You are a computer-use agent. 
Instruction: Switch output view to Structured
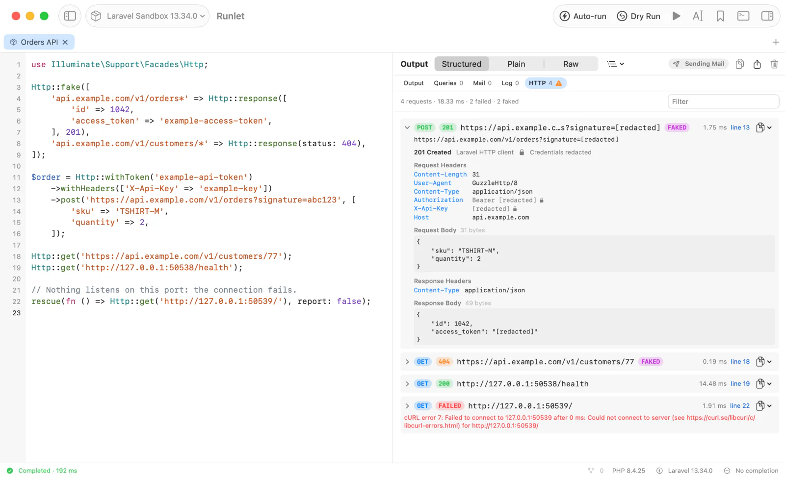(x=461, y=64)
